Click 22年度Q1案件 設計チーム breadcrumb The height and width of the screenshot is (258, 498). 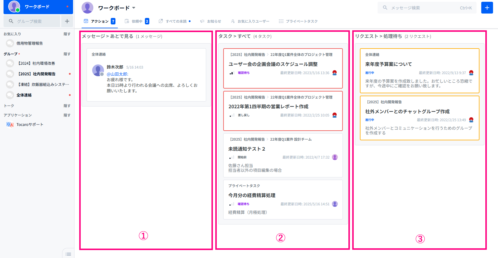pyautogui.click(x=291, y=139)
